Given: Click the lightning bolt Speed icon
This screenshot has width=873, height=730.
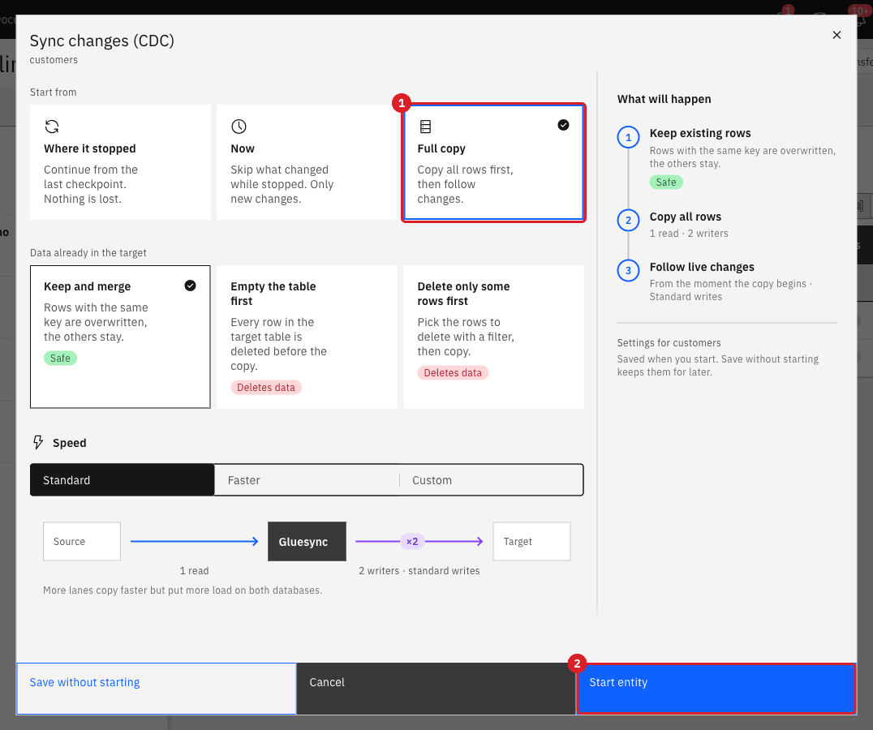Looking at the screenshot, I should [x=38, y=442].
